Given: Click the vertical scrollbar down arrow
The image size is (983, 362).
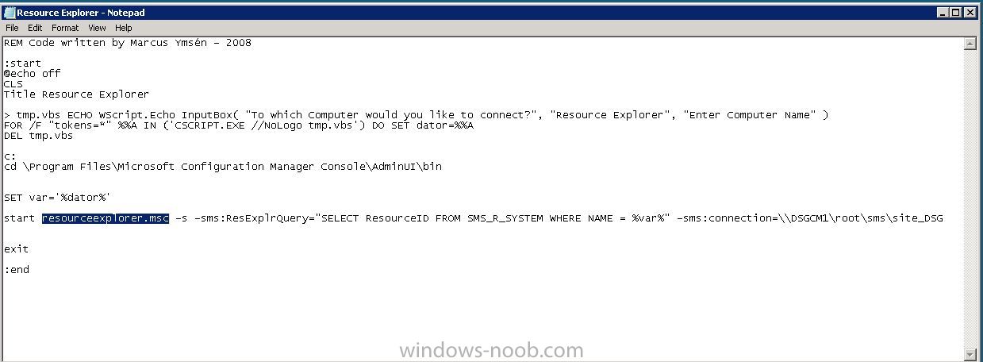Looking at the screenshot, I should point(970,353).
